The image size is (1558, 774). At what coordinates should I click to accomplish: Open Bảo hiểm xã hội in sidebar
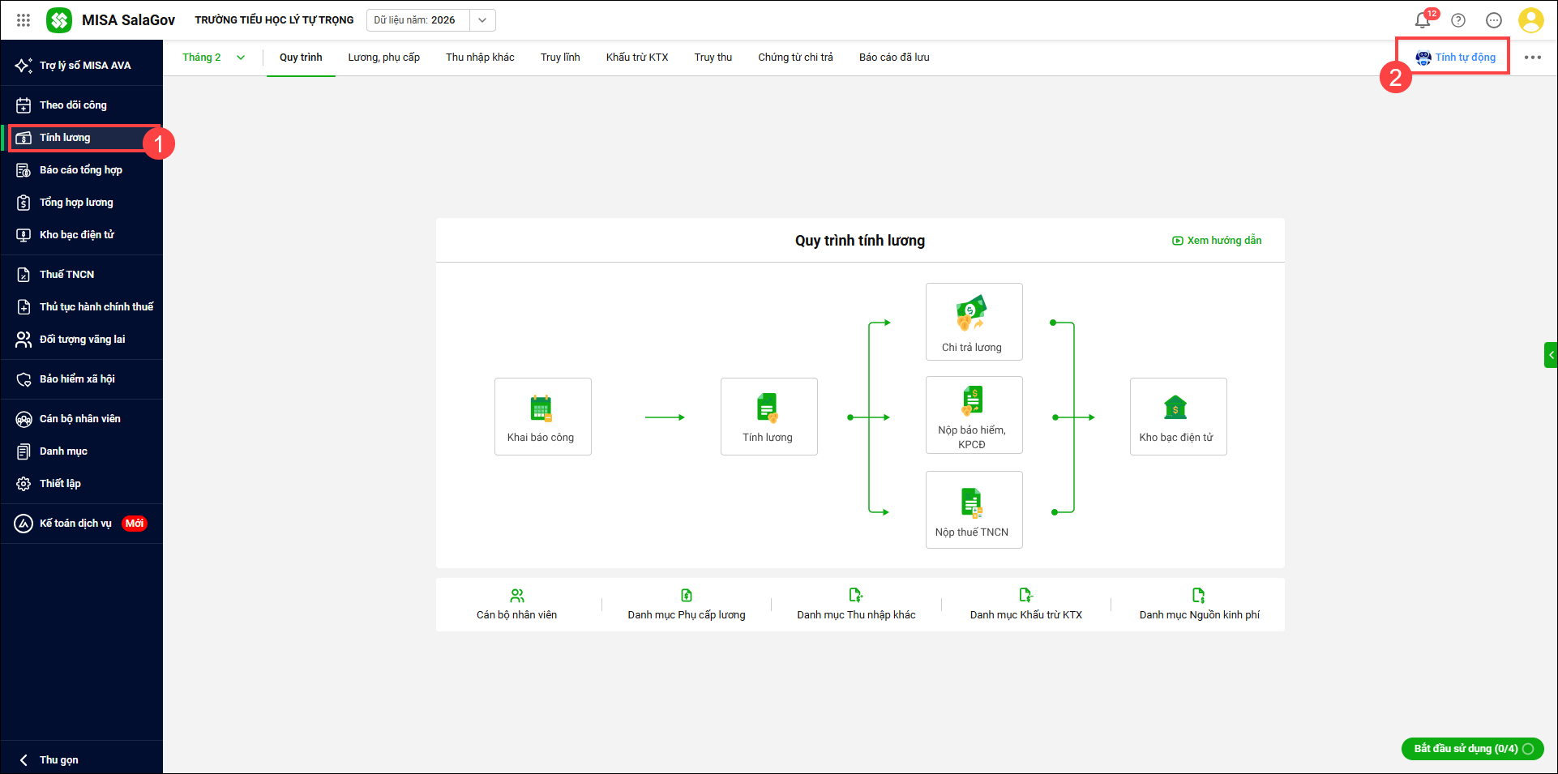click(77, 379)
